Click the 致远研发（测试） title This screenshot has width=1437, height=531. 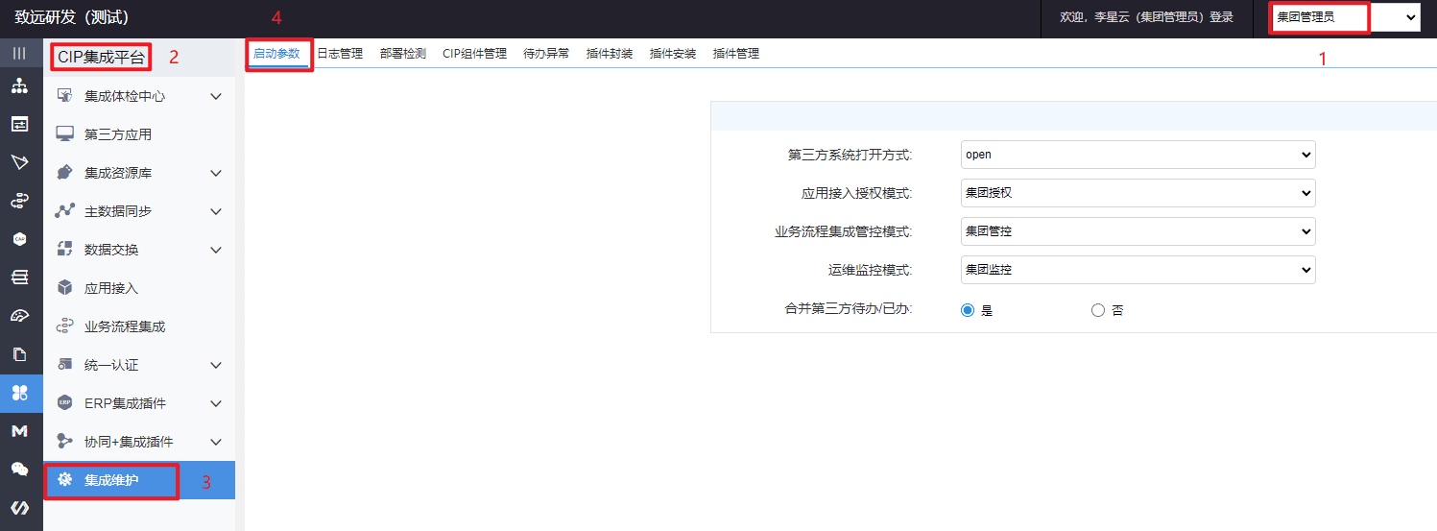tap(72, 17)
